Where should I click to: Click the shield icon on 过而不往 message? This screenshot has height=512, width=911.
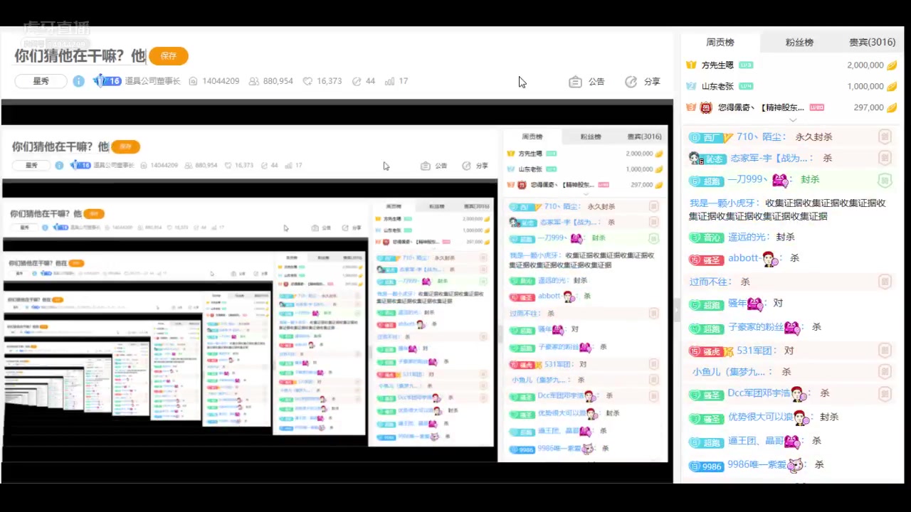coord(885,282)
